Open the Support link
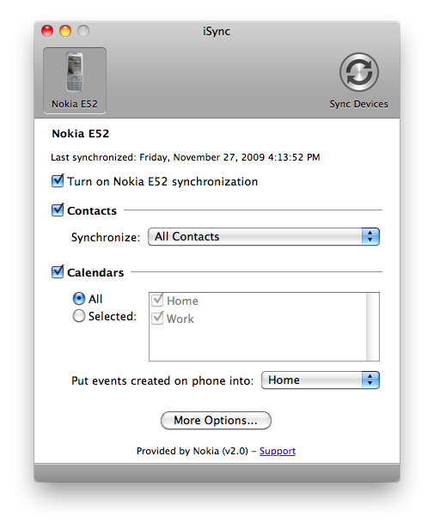Image resolution: width=434 pixels, height=529 pixels. 278,451
